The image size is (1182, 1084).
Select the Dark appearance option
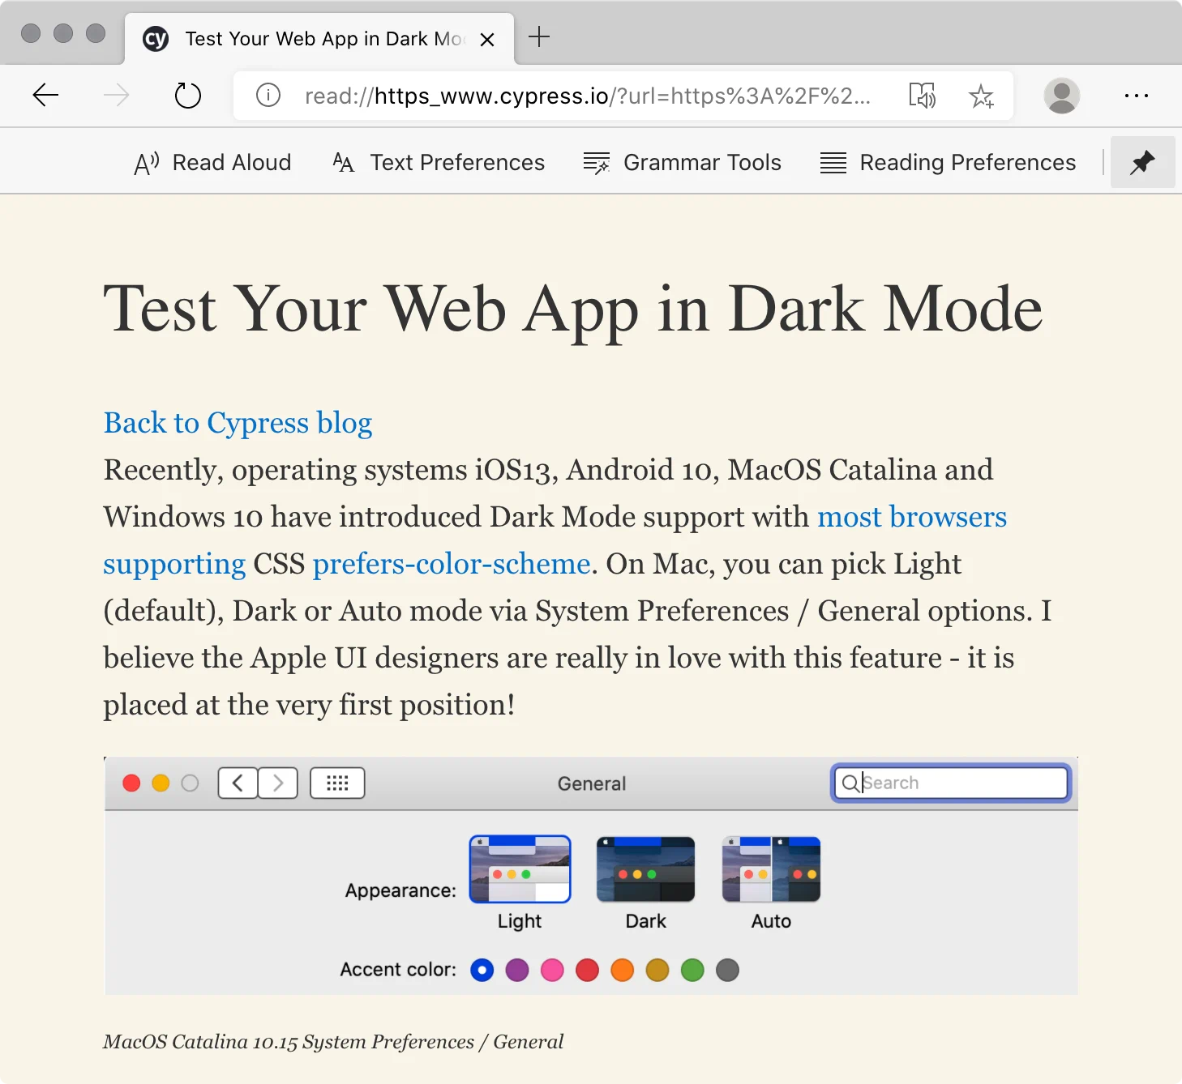pos(645,868)
